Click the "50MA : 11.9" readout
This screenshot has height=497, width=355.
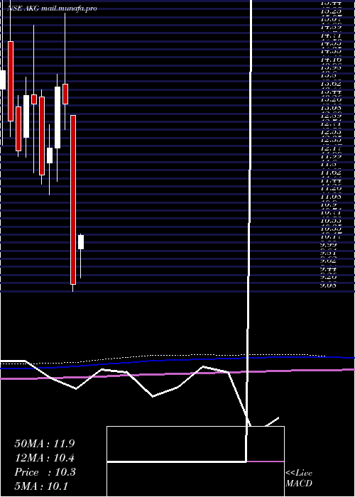[x=45, y=444]
